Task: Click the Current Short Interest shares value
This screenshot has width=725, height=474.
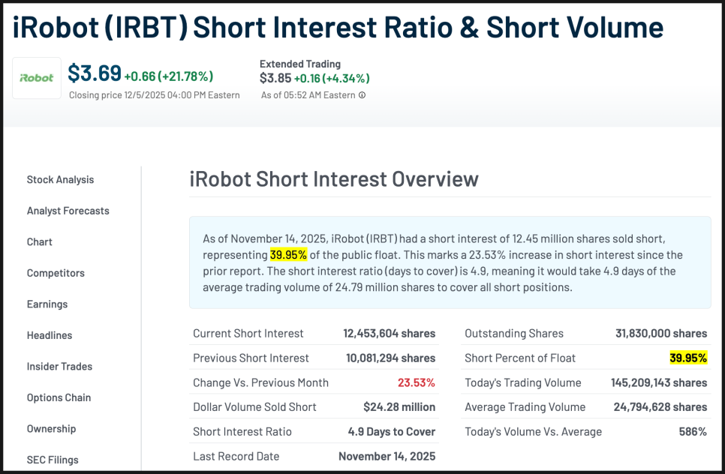Action: 389,334
